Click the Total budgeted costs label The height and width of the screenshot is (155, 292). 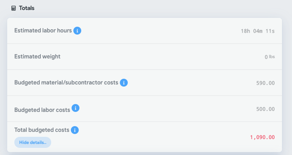pyautogui.click(x=42, y=130)
